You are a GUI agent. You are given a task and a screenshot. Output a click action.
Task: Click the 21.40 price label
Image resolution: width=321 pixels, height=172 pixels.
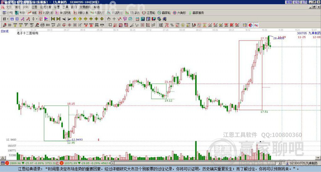pyautogui.click(x=168, y=82)
